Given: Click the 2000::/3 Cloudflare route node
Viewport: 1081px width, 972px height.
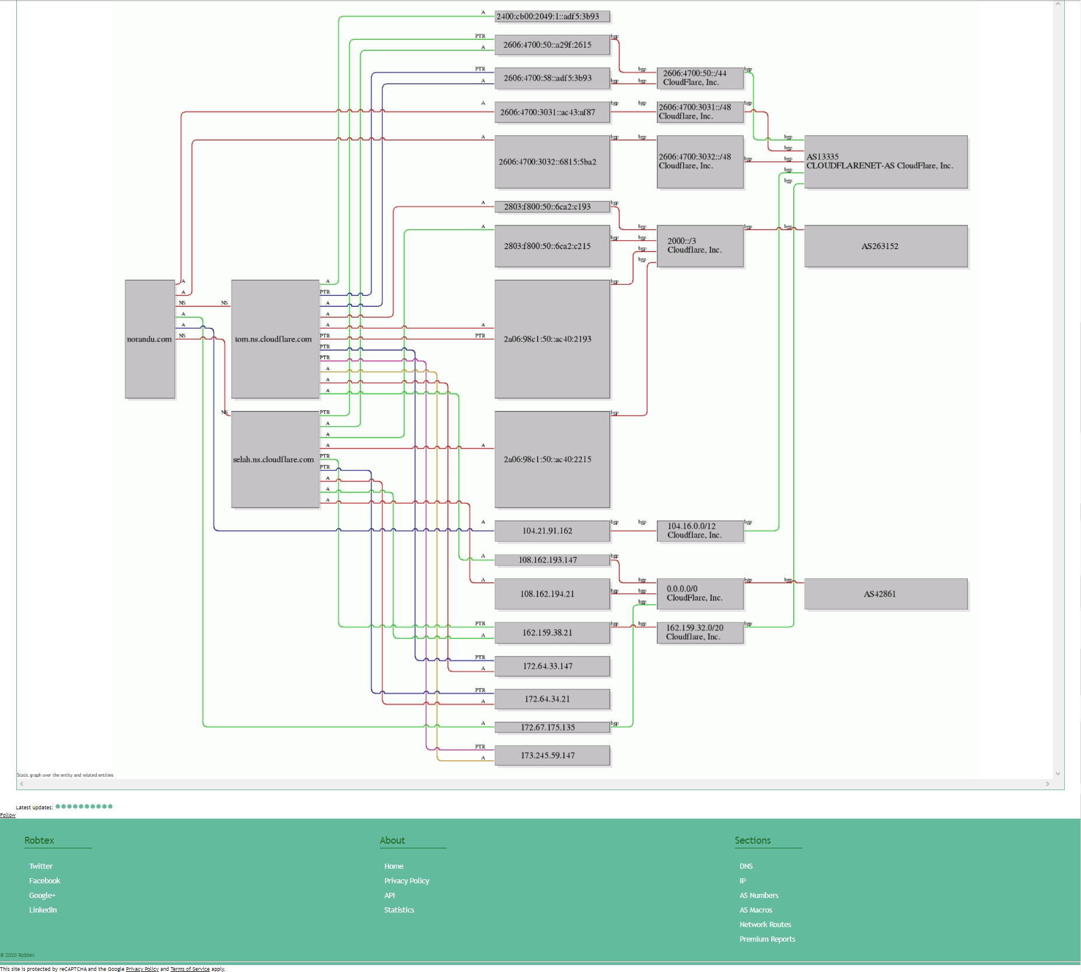Looking at the screenshot, I should click(700, 246).
